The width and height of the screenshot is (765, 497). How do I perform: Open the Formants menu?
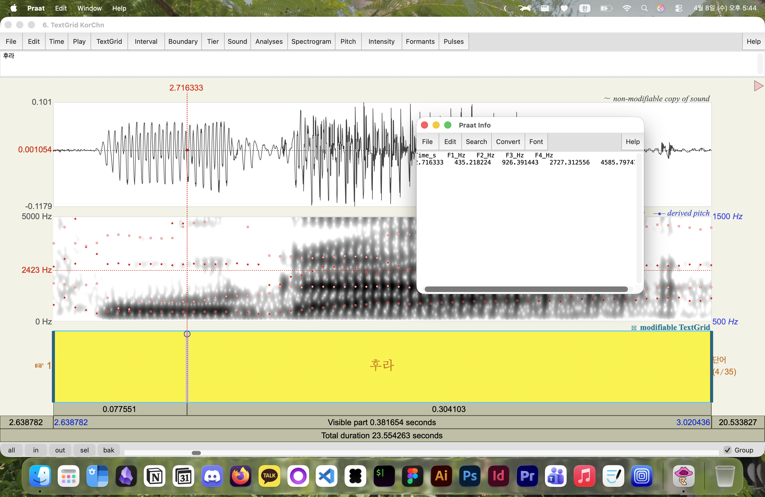point(420,42)
